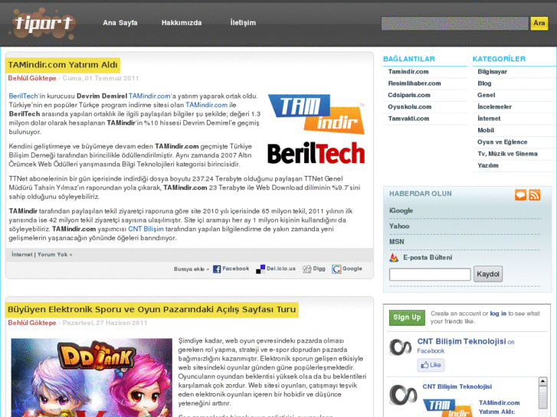Click the CNT infinity logo next to the page title
Viewport: 557px width, 417px height.
coord(401,347)
